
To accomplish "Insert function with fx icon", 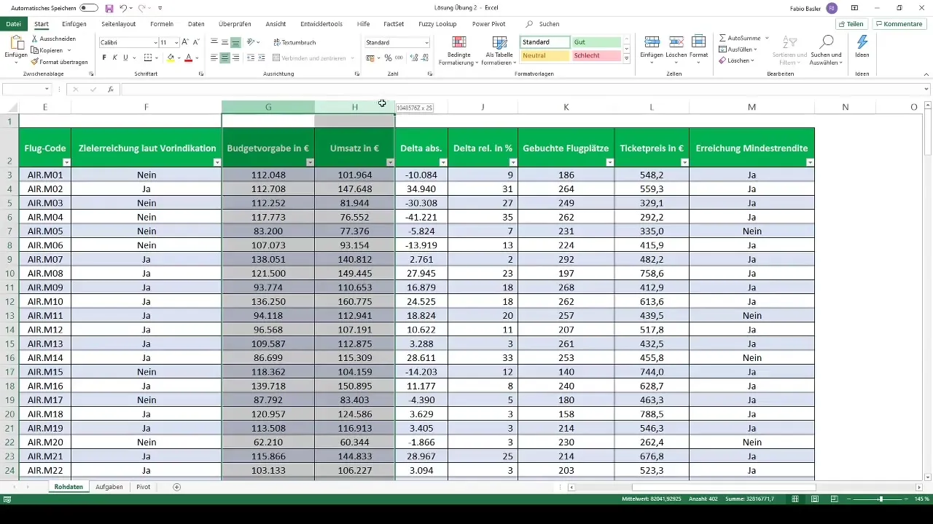I will tap(111, 90).
